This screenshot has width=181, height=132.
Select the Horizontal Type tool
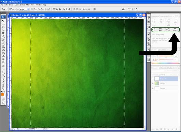click(x=3, y=69)
